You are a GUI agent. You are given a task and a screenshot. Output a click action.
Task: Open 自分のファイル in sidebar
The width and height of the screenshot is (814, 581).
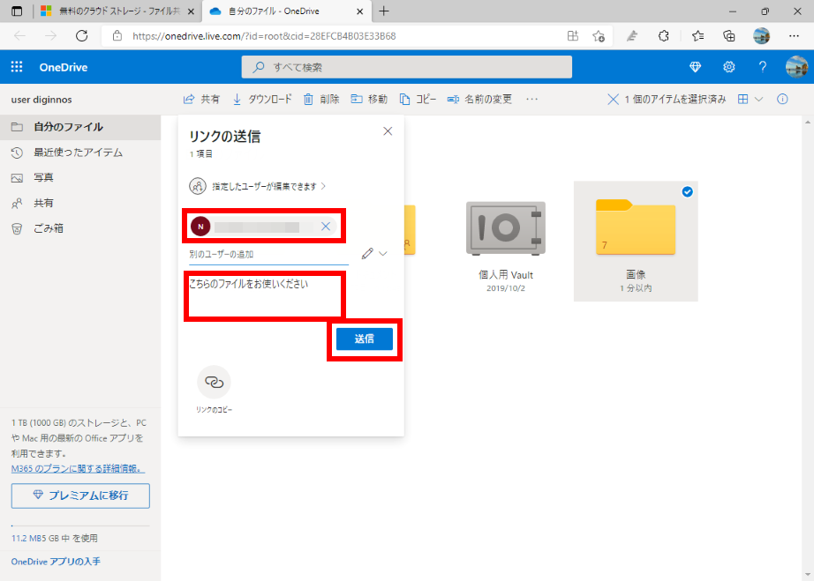click(x=80, y=127)
